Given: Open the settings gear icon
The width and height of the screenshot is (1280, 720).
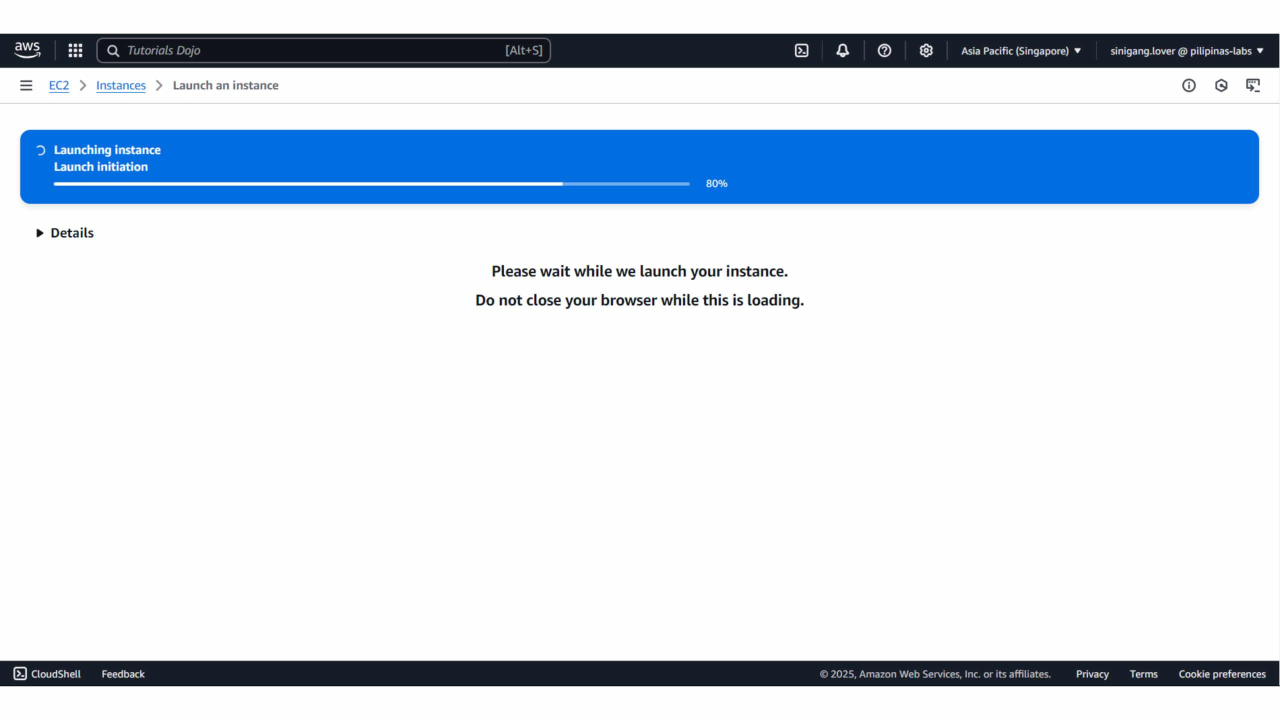Looking at the screenshot, I should coord(925,50).
